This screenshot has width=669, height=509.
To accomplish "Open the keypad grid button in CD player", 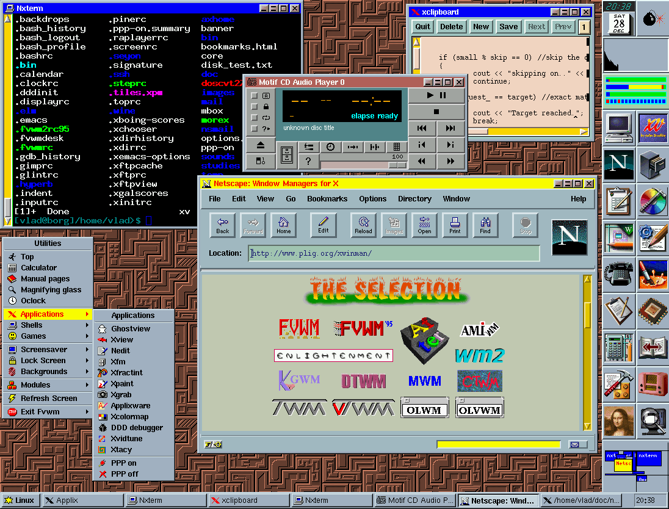I will pos(396,146).
